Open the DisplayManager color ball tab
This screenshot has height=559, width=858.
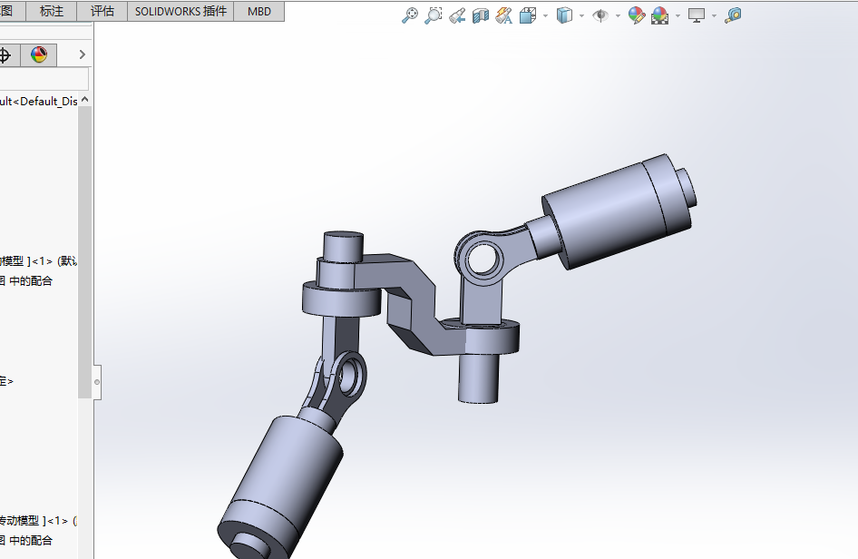click(x=38, y=55)
